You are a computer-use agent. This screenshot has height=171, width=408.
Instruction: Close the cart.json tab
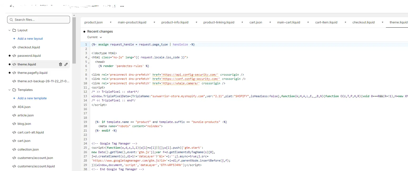(x=270, y=22)
